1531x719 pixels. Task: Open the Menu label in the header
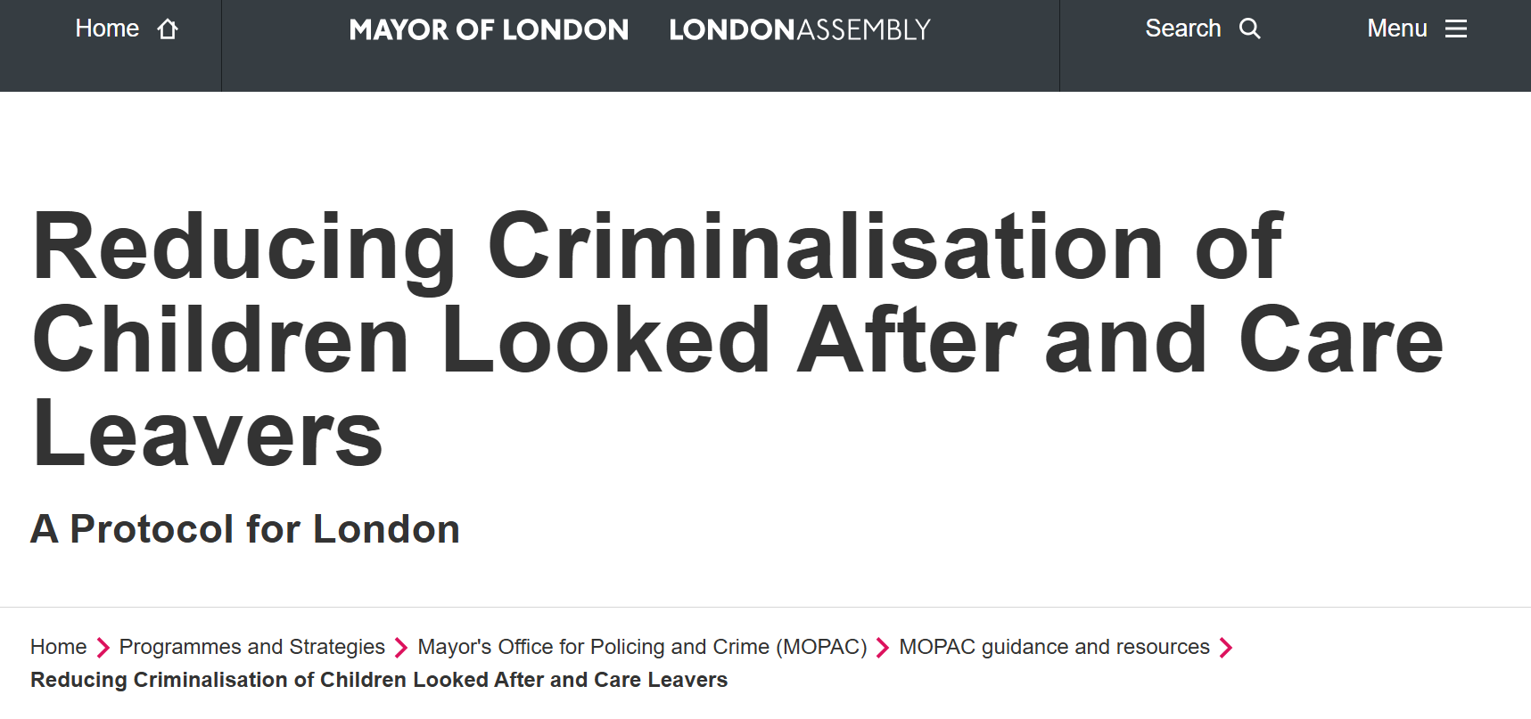pos(1396,29)
